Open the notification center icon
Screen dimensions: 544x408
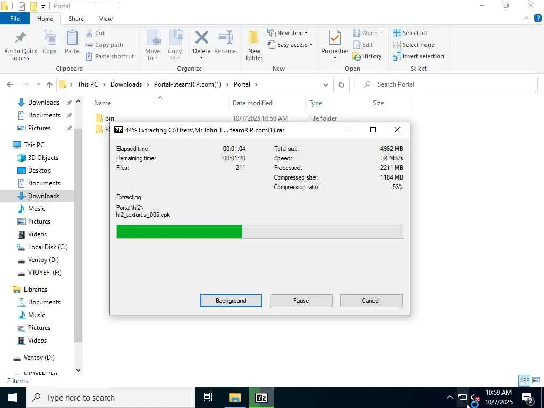pos(528,398)
